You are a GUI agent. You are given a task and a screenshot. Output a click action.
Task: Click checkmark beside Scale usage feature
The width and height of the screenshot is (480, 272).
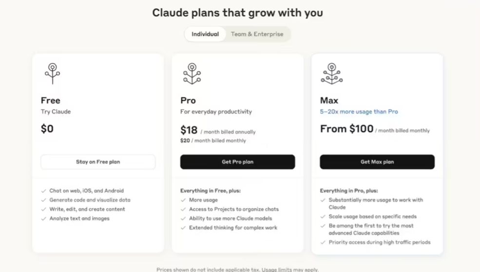click(x=323, y=217)
